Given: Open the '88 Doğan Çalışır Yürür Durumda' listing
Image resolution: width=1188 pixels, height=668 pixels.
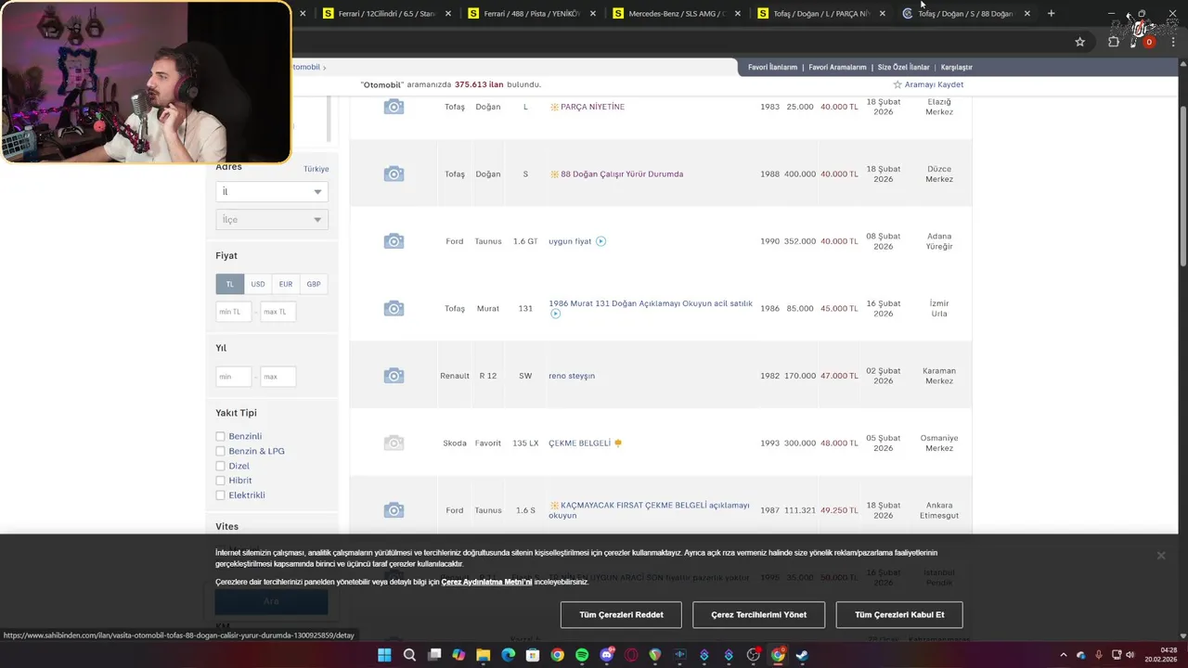Looking at the screenshot, I should coord(622,174).
